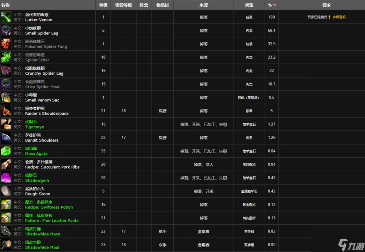Open the Raider's Shoulderpads icon
Image resolution: width=365 pixels, height=252 pixels.
click(6, 111)
